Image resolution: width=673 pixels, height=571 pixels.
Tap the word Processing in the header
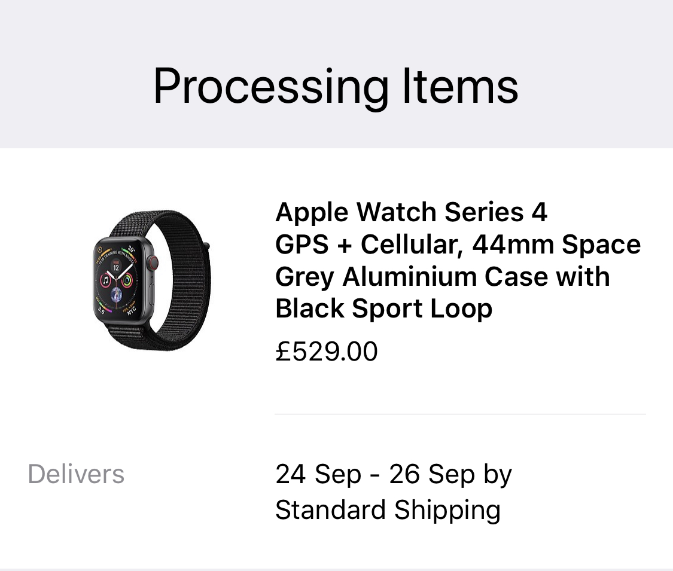click(270, 87)
